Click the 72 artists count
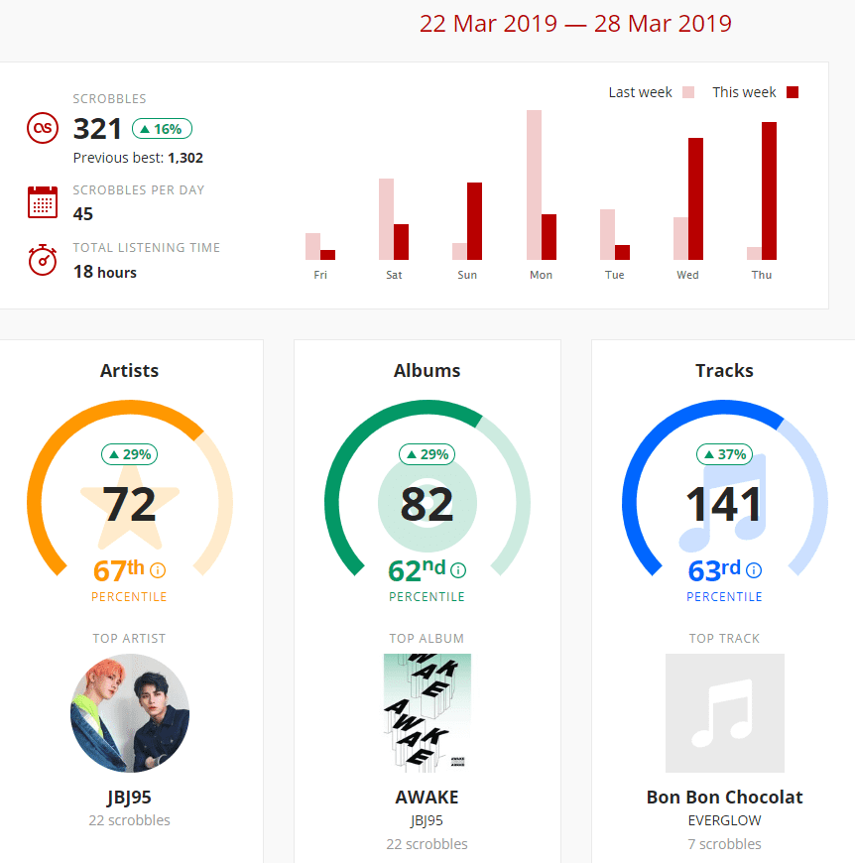 [x=130, y=504]
